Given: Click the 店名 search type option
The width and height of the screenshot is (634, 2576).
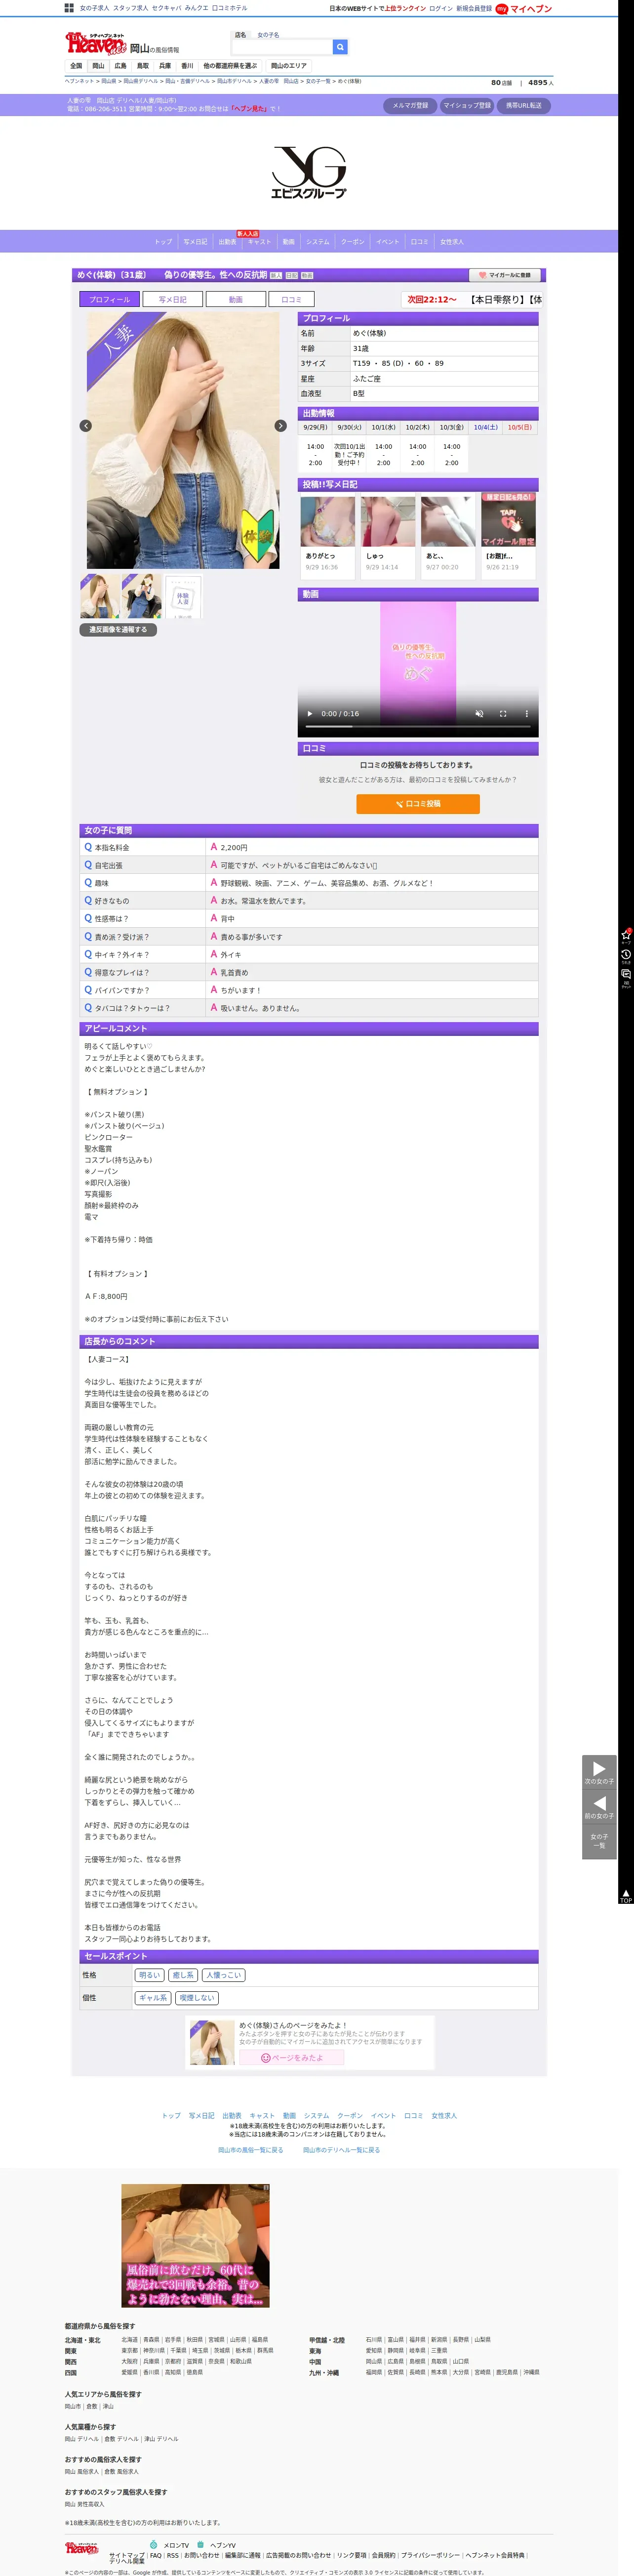Looking at the screenshot, I should tap(240, 35).
